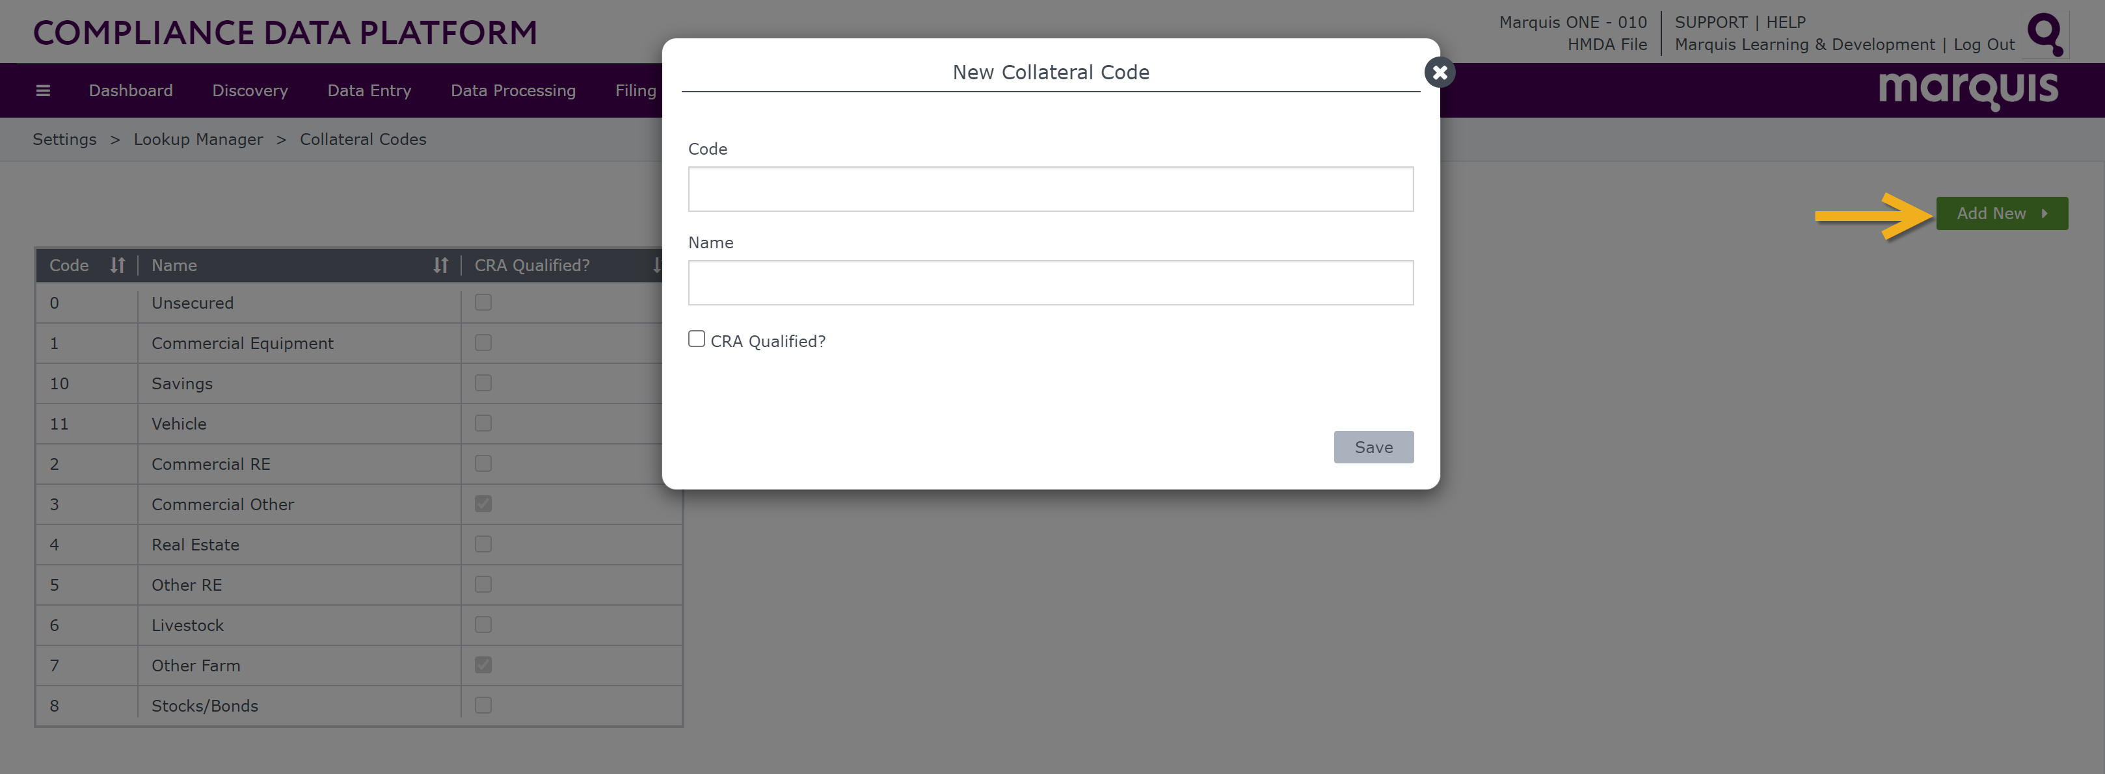Open the Discovery menu
Viewport: 2105px width, 774px height.
point(250,90)
